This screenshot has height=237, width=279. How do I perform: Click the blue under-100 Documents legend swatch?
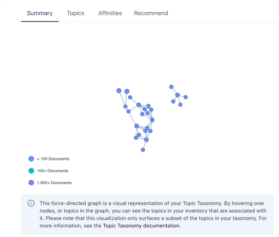[x=31, y=159]
